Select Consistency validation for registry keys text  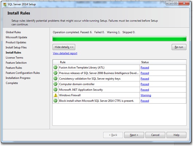point(90,79)
